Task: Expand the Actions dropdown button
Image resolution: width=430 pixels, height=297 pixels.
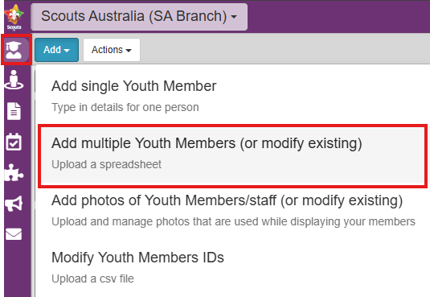Action: (112, 50)
